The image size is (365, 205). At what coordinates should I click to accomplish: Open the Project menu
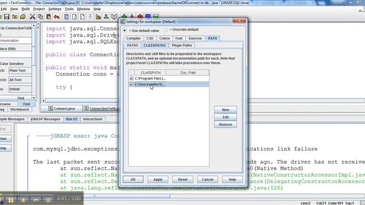click(x=39, y=9)
